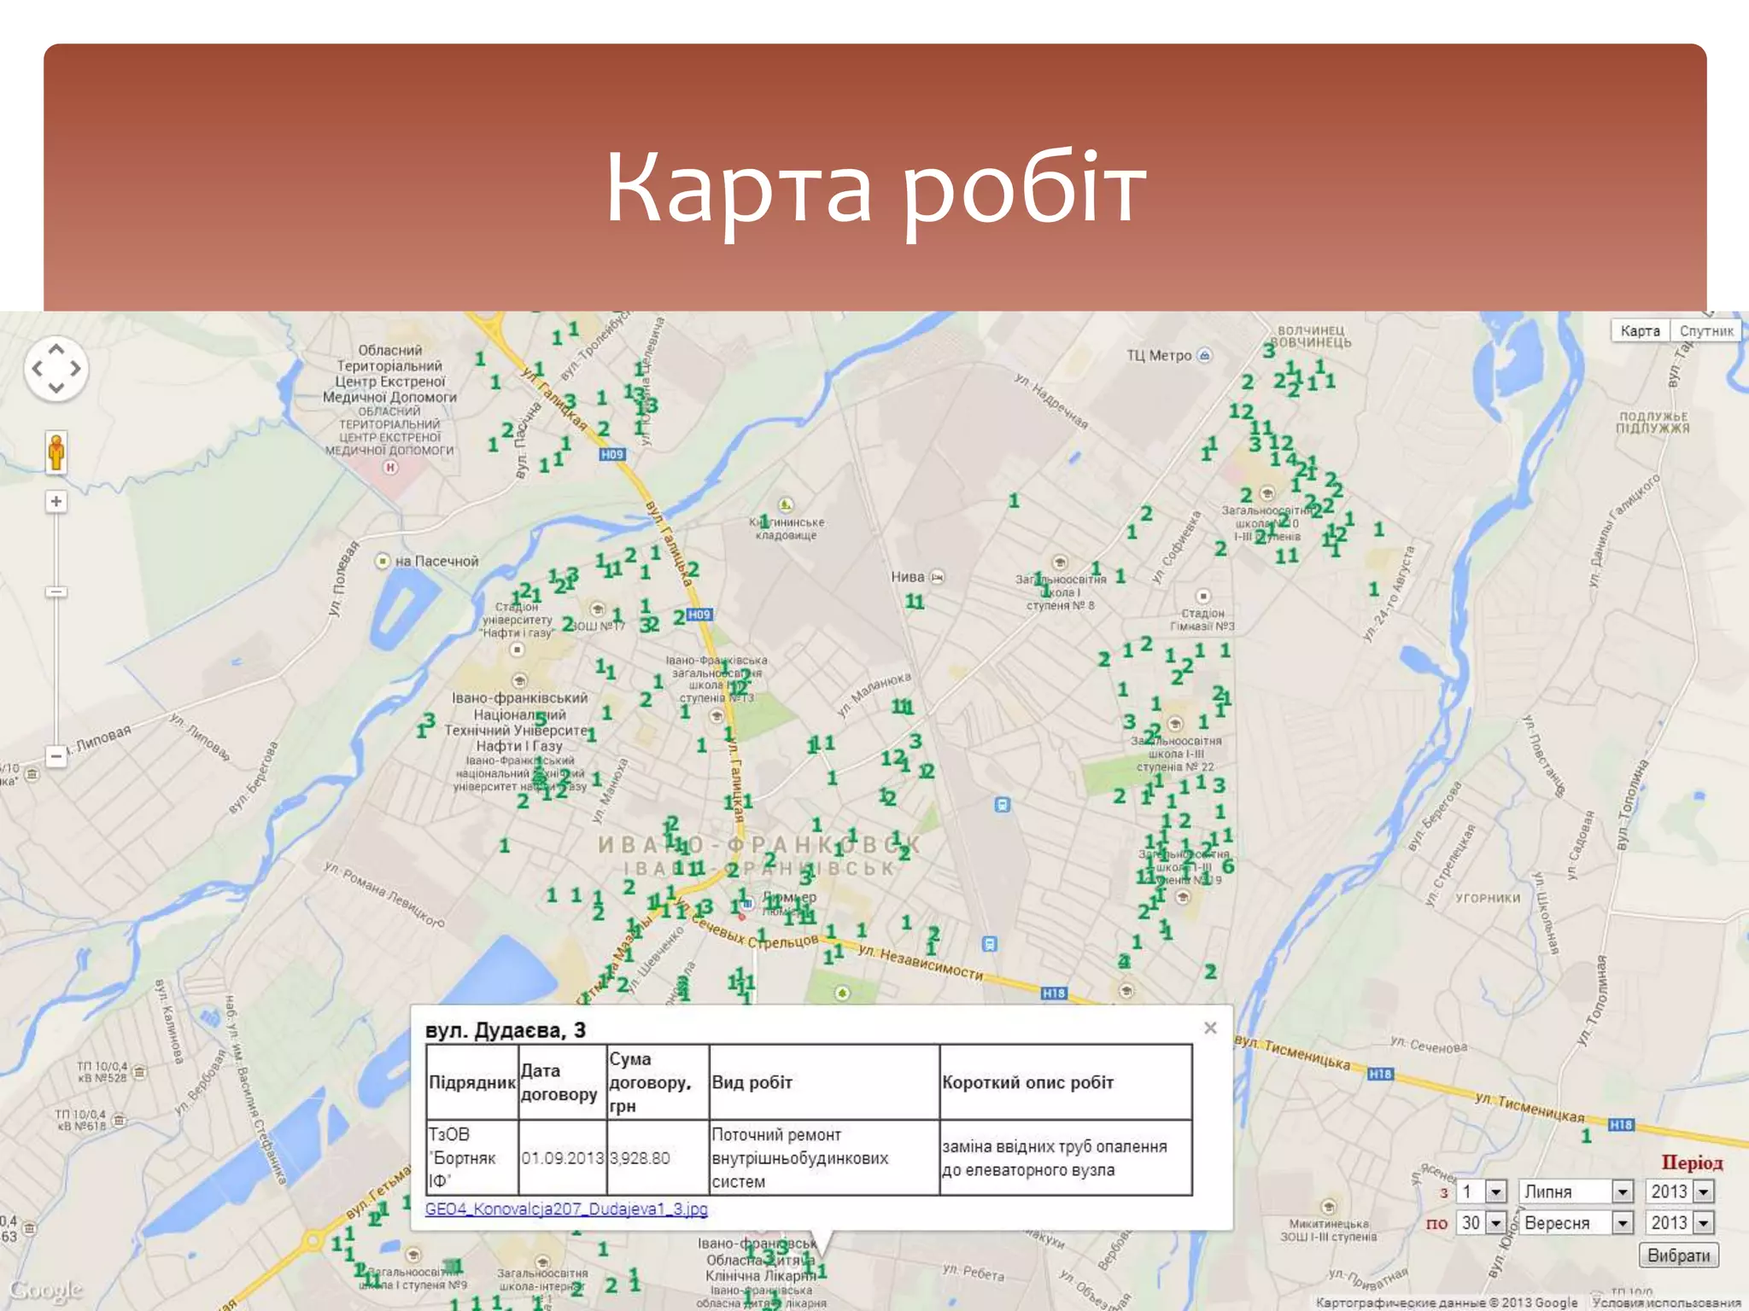This screenshot has height=1311, width=1749.
Task: Click the zoom slider handle
Action: click(56, 591)
